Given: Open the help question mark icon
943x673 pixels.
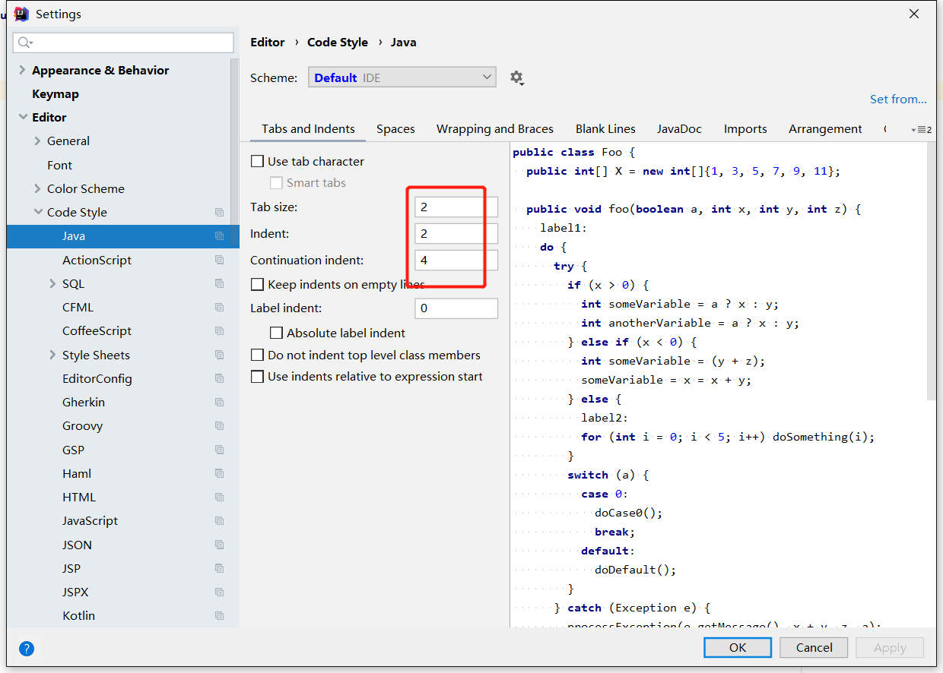Looking at the screenshot, I should coord(27,649).
